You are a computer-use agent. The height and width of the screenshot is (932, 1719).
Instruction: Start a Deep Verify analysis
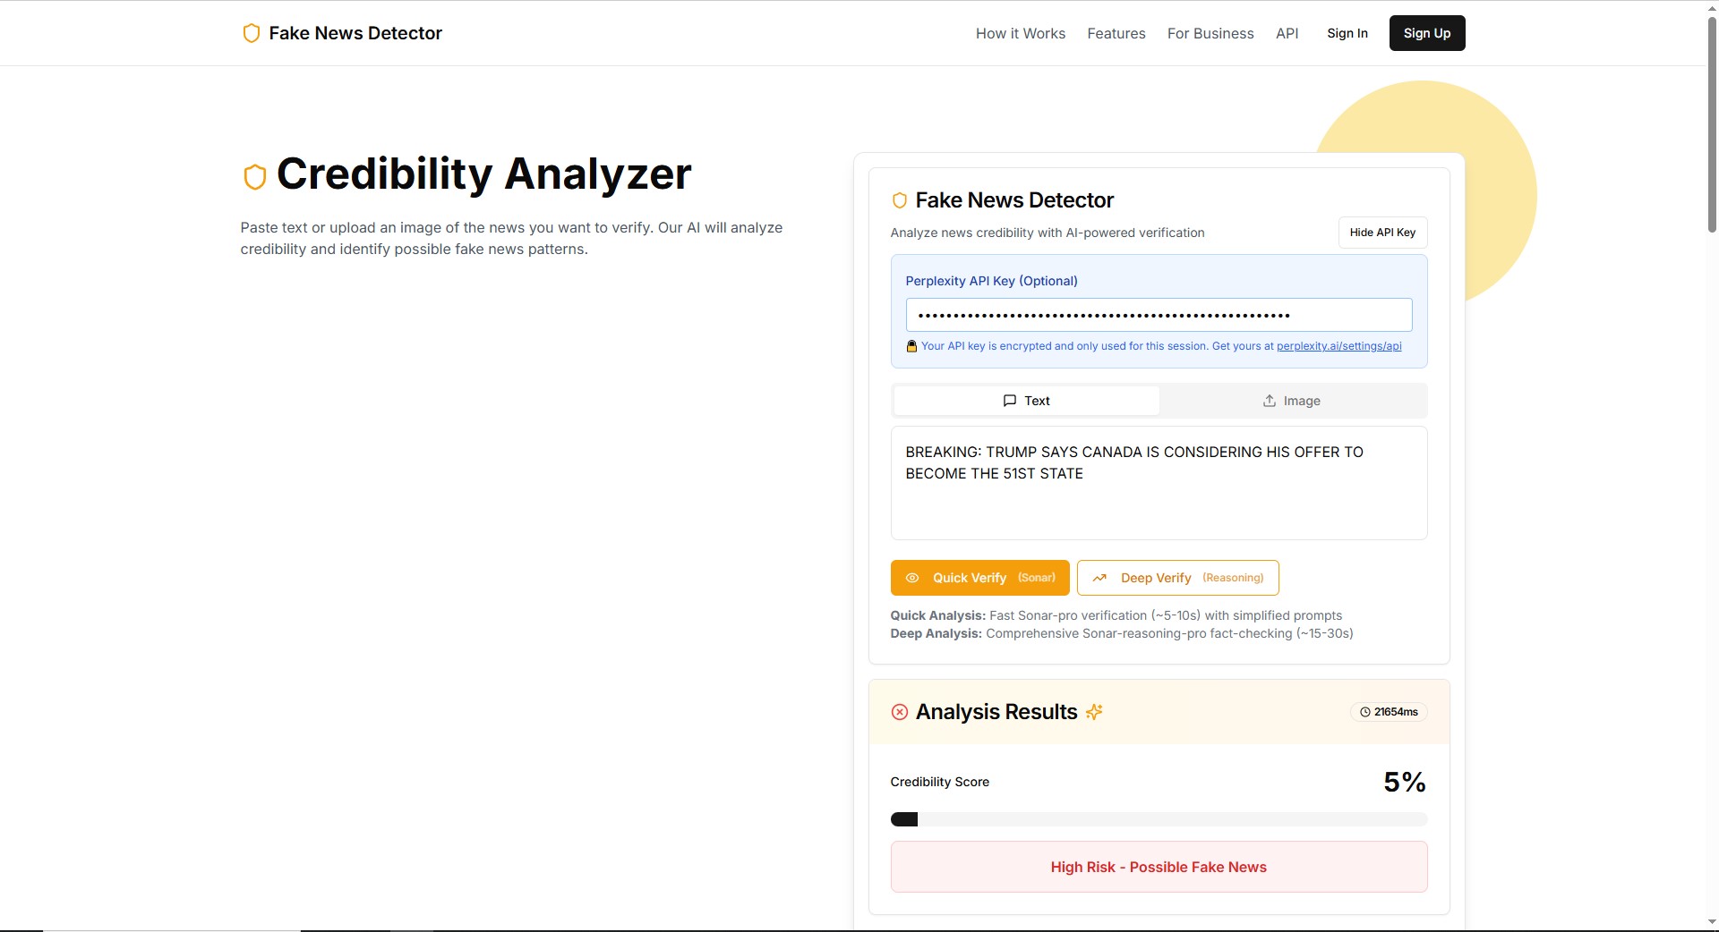click(1176, 578)
